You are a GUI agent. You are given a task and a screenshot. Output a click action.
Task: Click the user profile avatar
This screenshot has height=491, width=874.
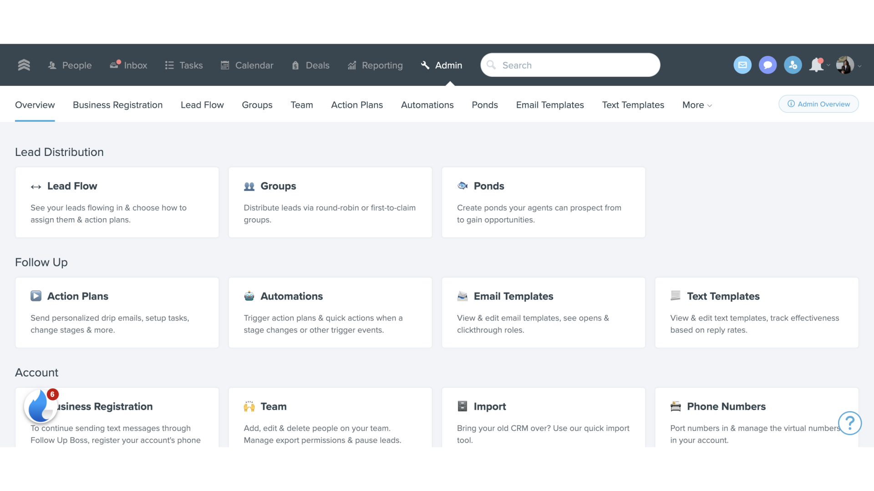click(844, 65)
